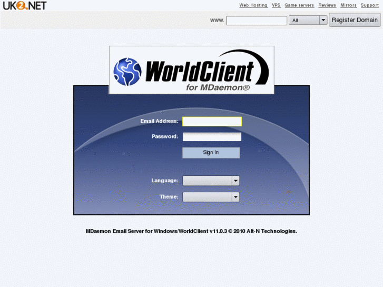Open the Web Hosting link
Image resolution: width=383 pixels, height=287 pixels.
[x=253, y=5]
